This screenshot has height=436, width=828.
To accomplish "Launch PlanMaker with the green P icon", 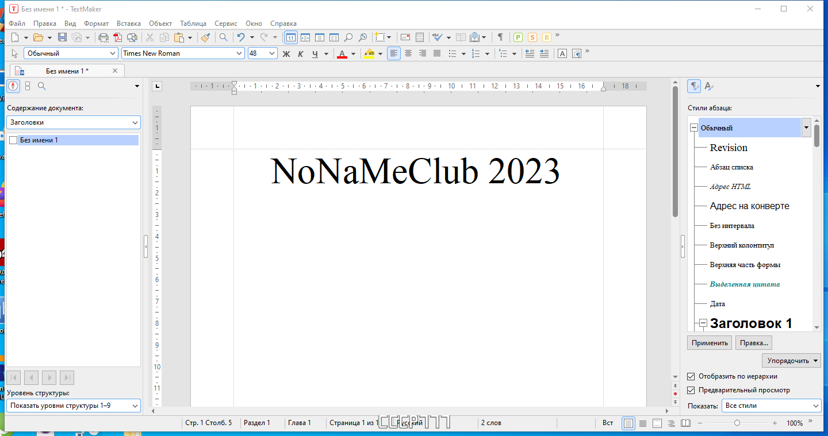I will click(517, 37).
